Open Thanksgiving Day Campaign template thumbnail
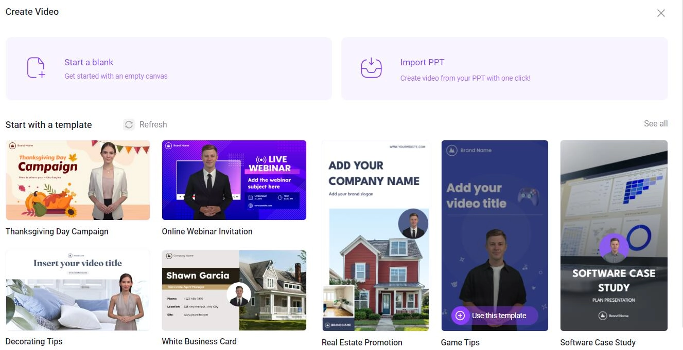 click(x=78, y=180)
